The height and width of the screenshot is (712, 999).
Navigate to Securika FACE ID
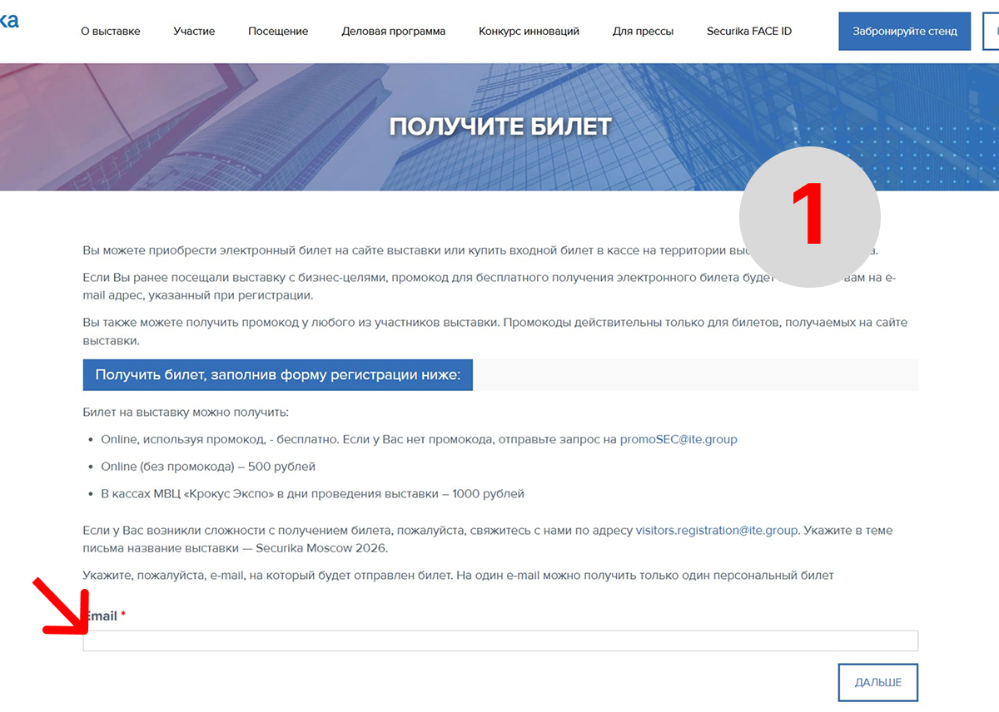(748, 32)
